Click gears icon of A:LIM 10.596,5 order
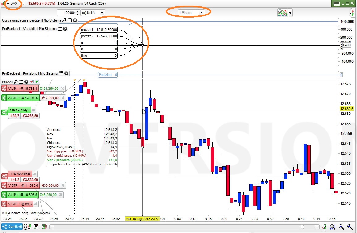This screenshot has width=357, height=233. coord(4,195)
